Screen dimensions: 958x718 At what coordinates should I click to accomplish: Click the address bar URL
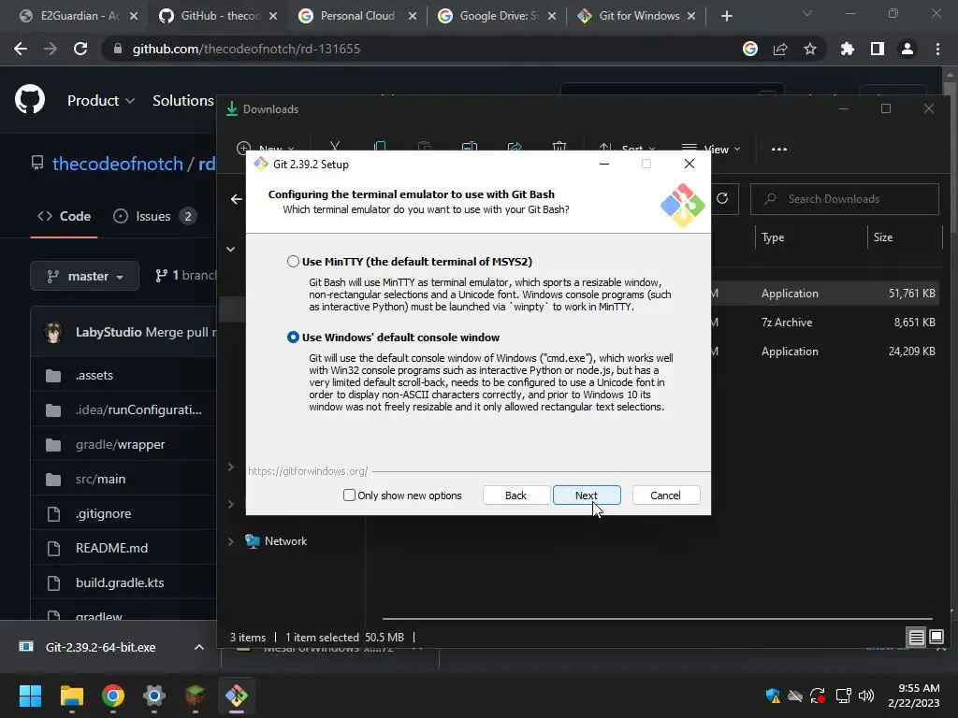[x=246, y=49]
